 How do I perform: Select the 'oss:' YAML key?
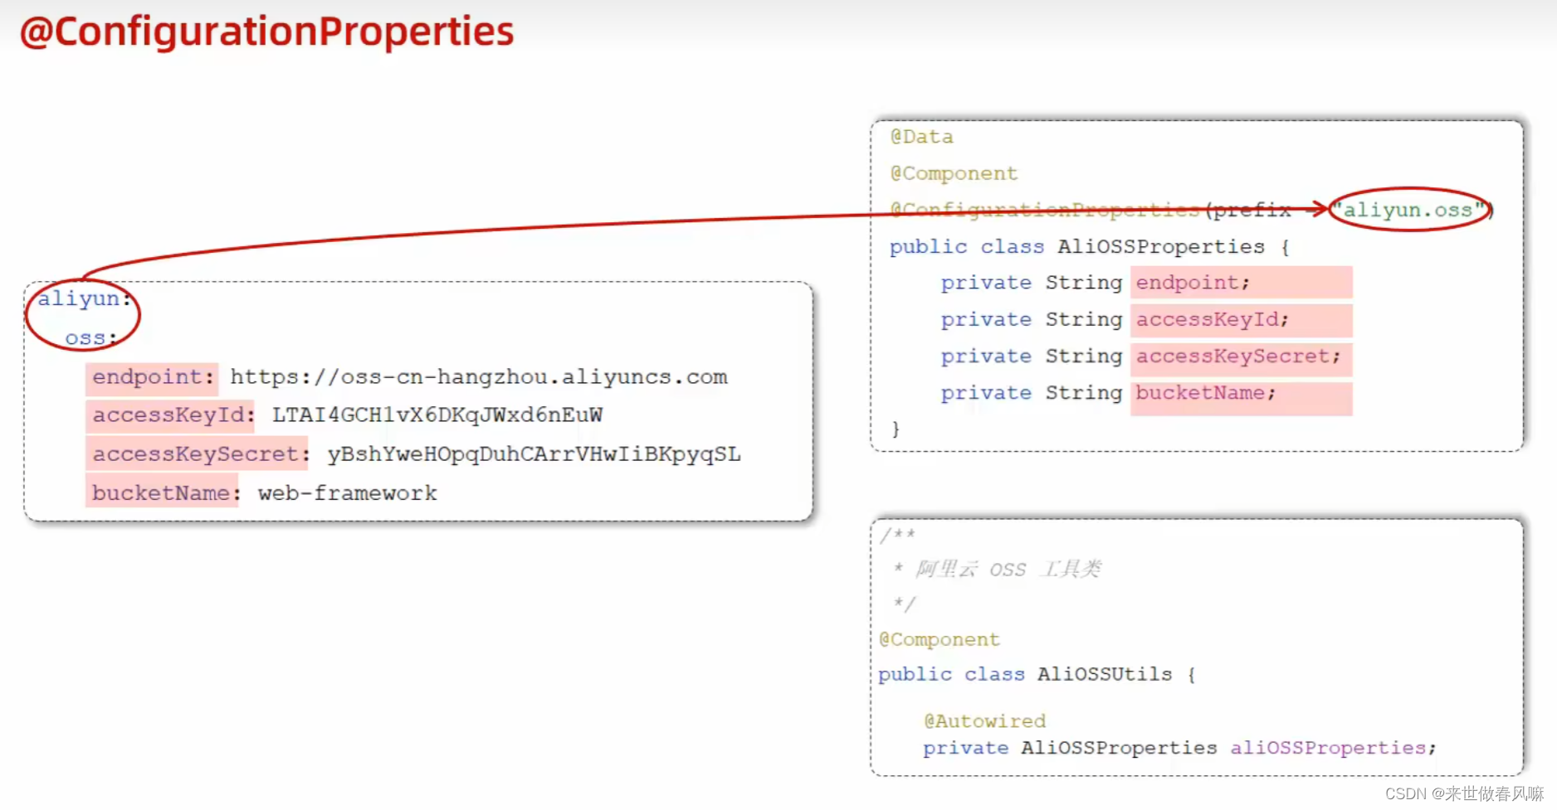point(90,338)
